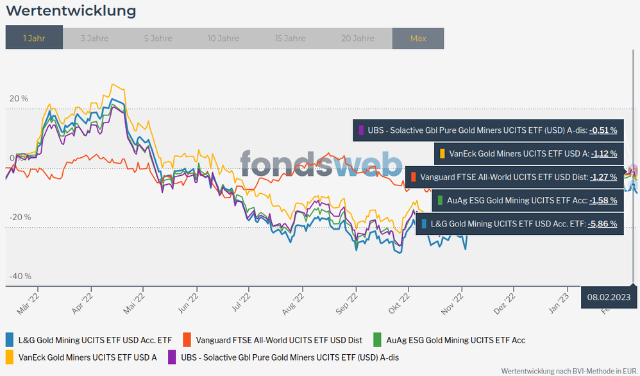Hide the Vanguard FTSE All-World series label

(279, 340)
